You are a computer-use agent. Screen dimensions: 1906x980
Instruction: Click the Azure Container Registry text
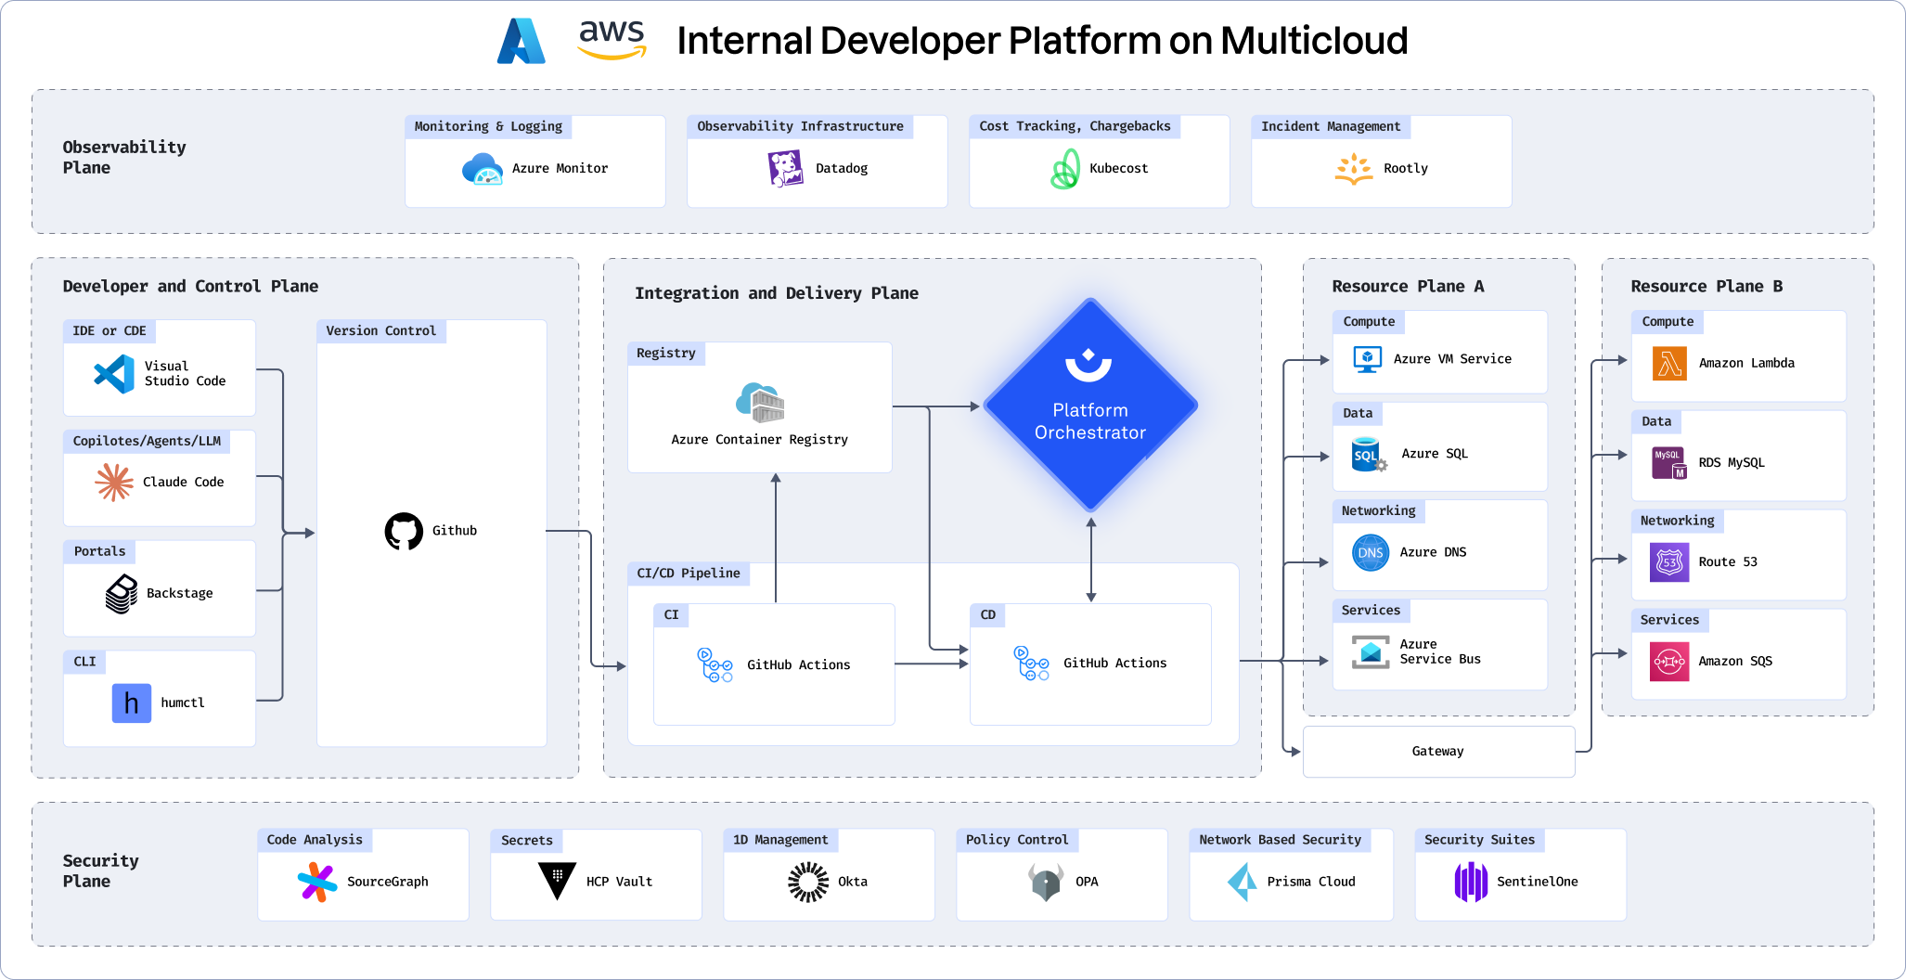pyautogui.click(x=759, y=440)
